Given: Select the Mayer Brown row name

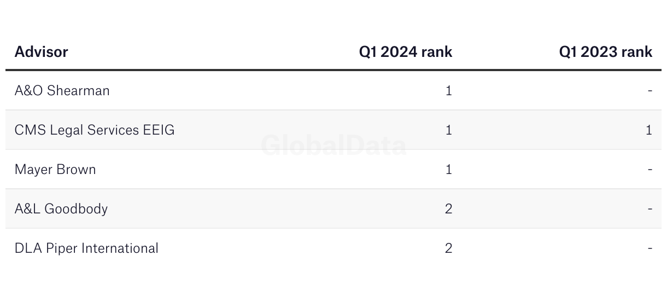Looking at the screenshot, I should pyautogui.click(x=55, y=170).
